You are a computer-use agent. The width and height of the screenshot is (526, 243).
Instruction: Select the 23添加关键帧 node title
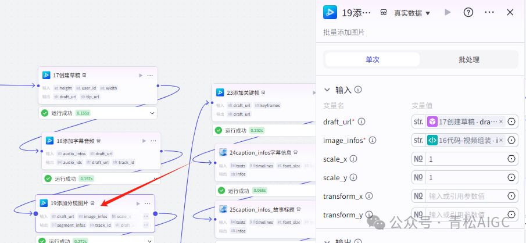pos(243,92)
